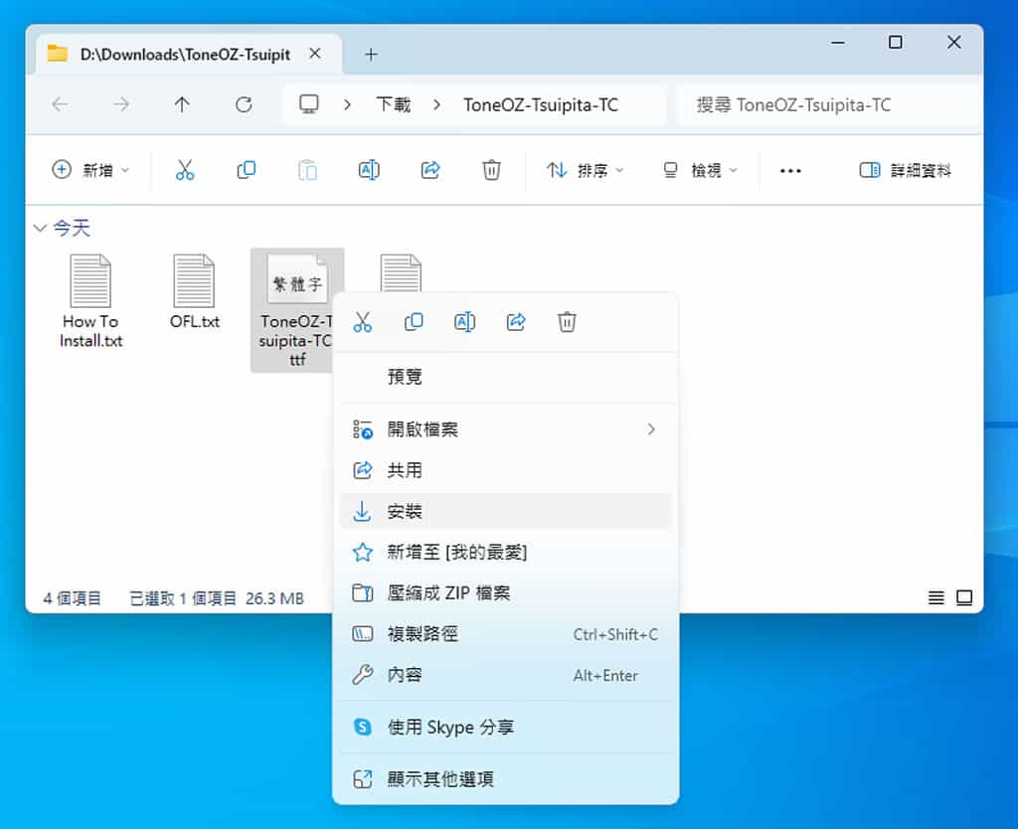Click the Rename icon in Explorer toolbar

tap(369, 170)
